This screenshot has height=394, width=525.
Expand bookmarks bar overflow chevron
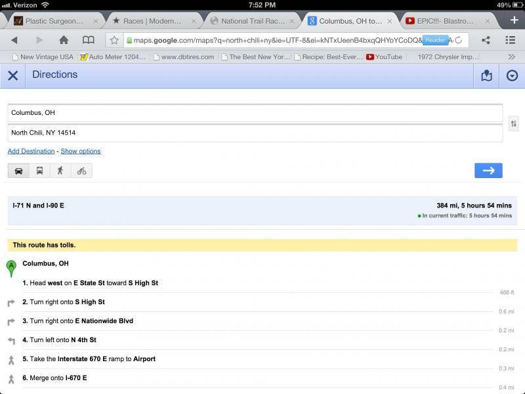[x=512, y=57]
